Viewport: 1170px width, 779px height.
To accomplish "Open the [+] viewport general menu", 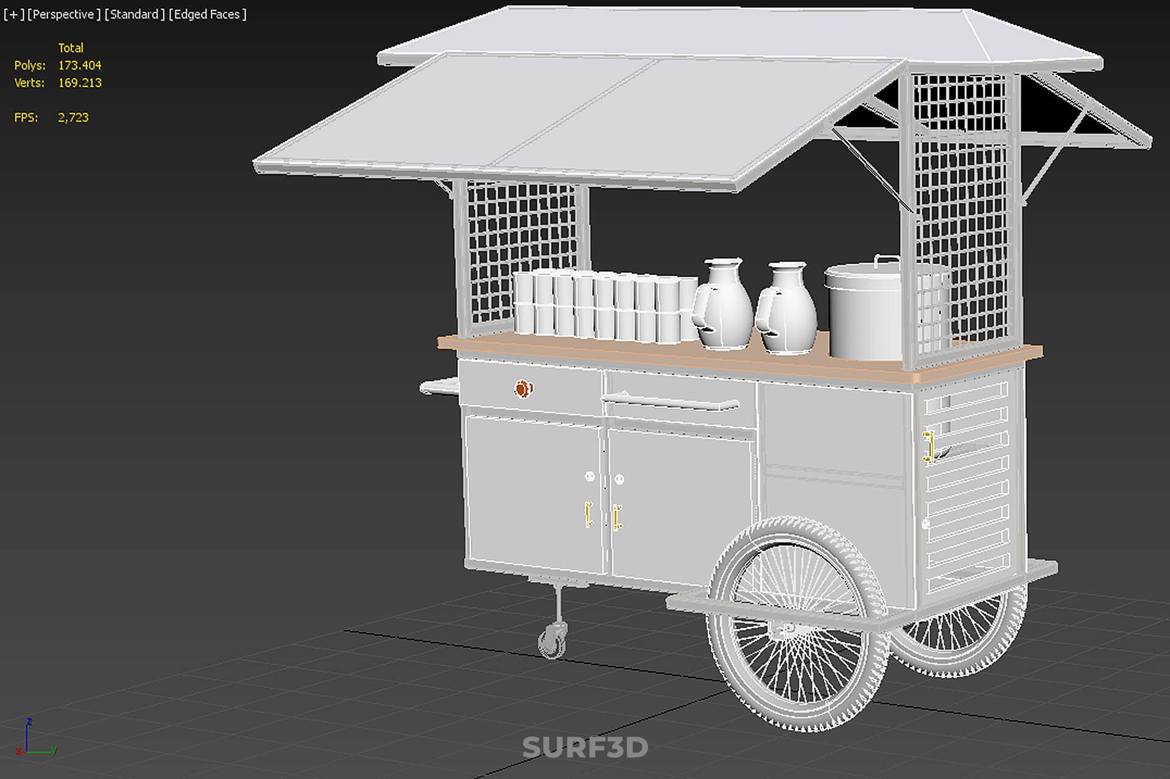I will [13, 14].
